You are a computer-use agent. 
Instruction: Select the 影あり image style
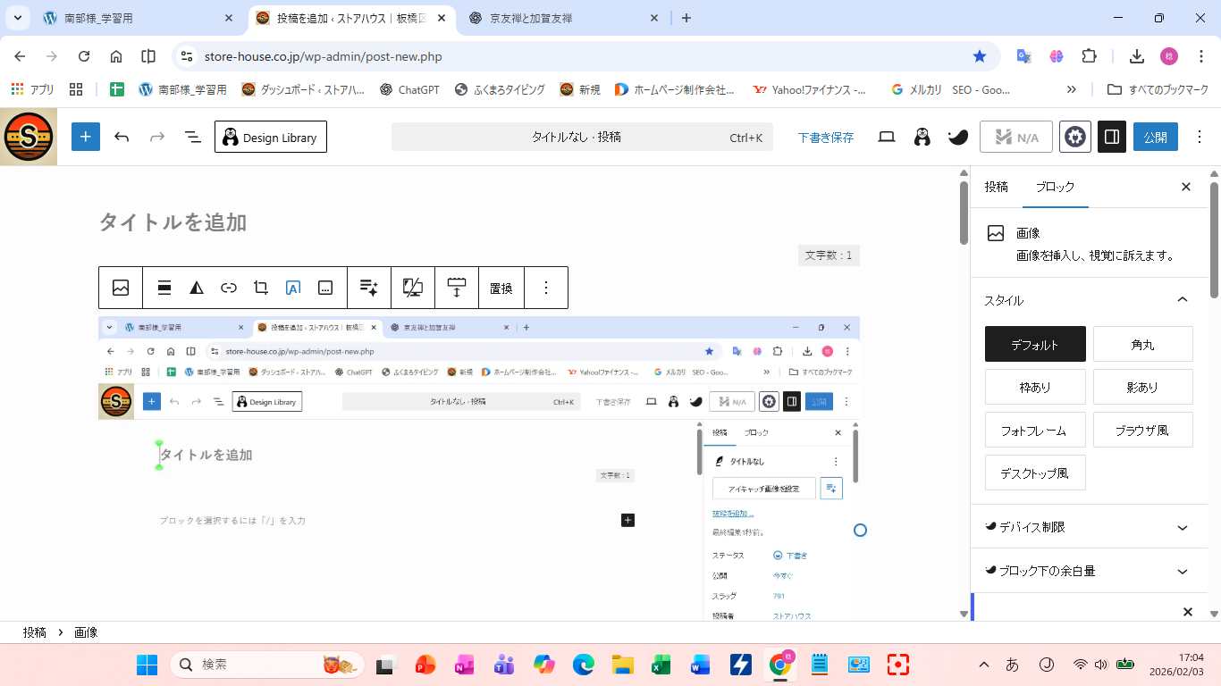tap(1142, 387)
